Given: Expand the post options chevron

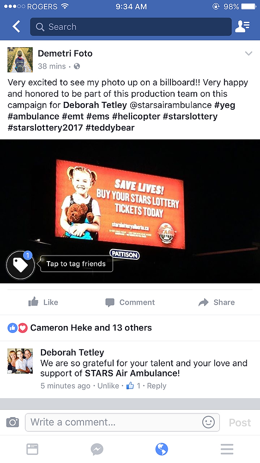Looking at the screenshot, I should pos(249,53).
